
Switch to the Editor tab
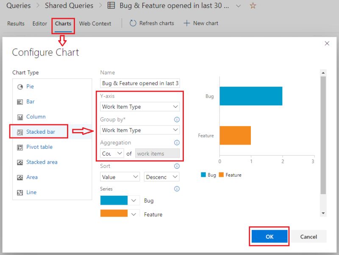(39, 24)
